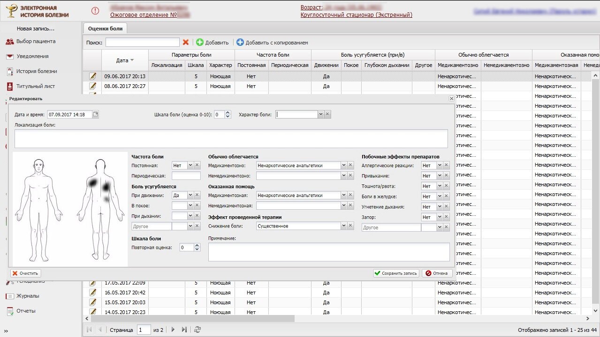Click the red X clear search icon
The width and height of the screenshot is (600, 337).
[x=186, y=43]
